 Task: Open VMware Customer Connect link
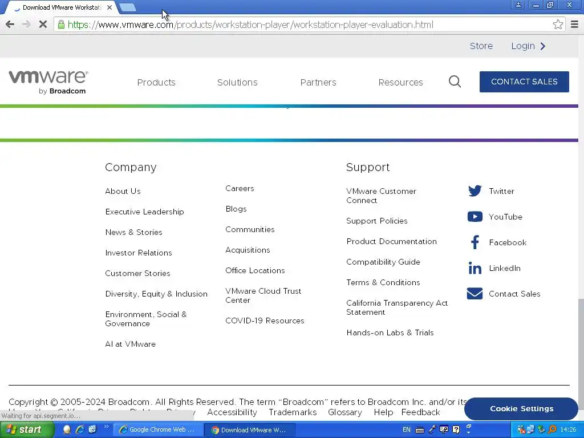[381, 196]
